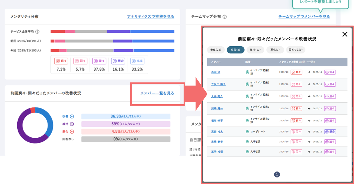This screenshot has width=354, height=184.
Task: Click the 淡々 face badge in the legend
Action: click(x=99, y=61)
